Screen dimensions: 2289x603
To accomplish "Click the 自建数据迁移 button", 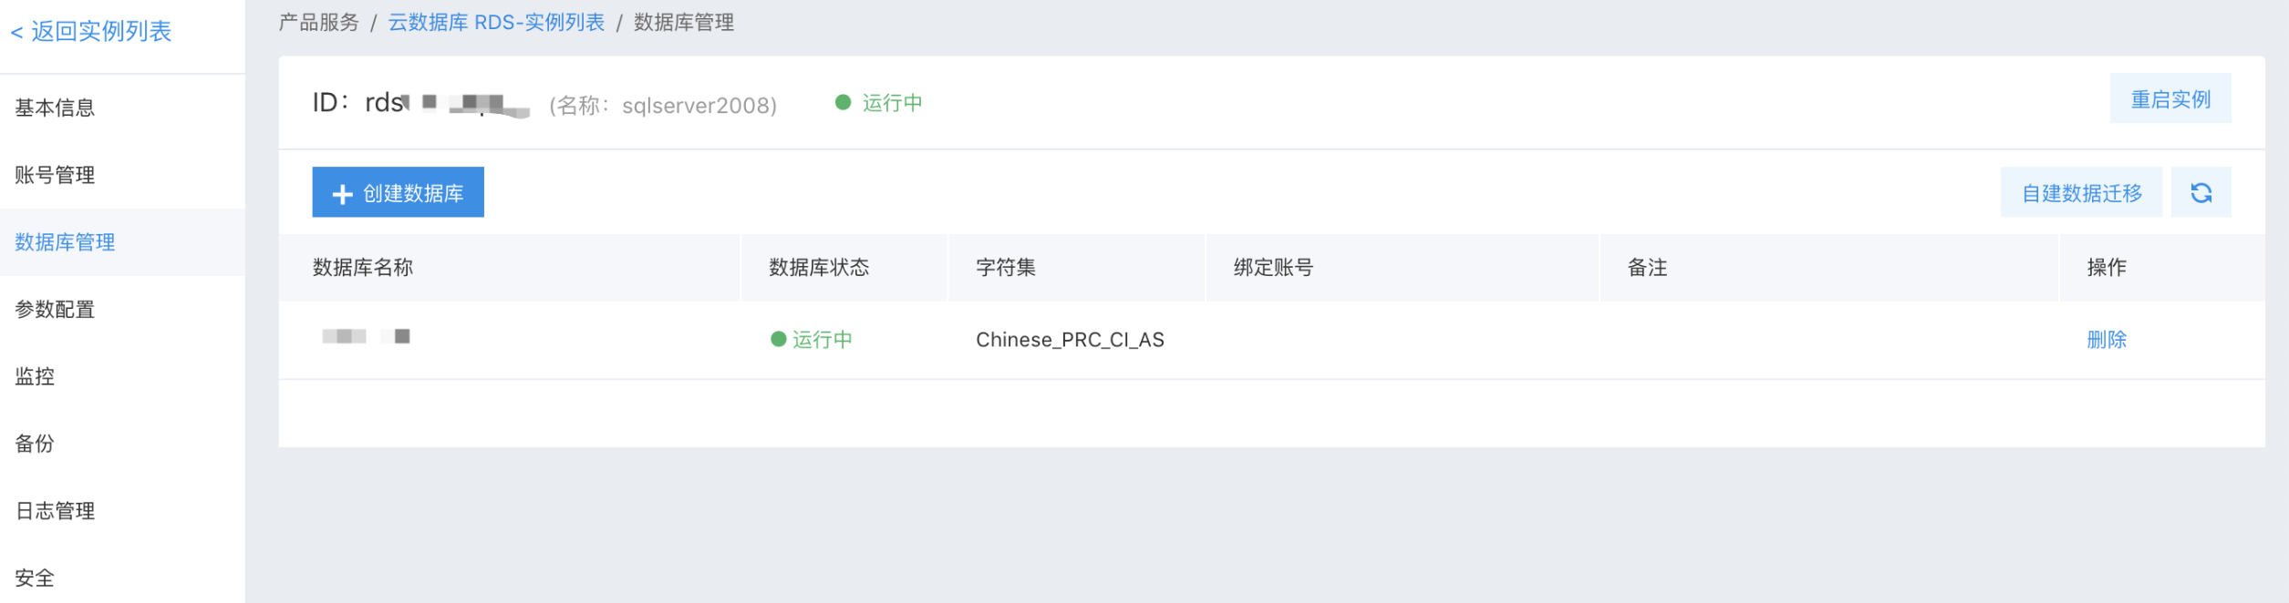I will pyautogui.click(x=2081, y=192).
